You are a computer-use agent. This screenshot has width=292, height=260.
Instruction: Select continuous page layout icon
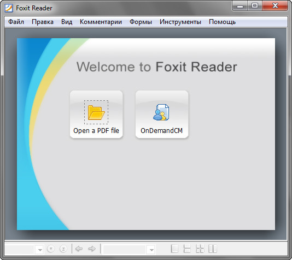click(x=187, y=249)
